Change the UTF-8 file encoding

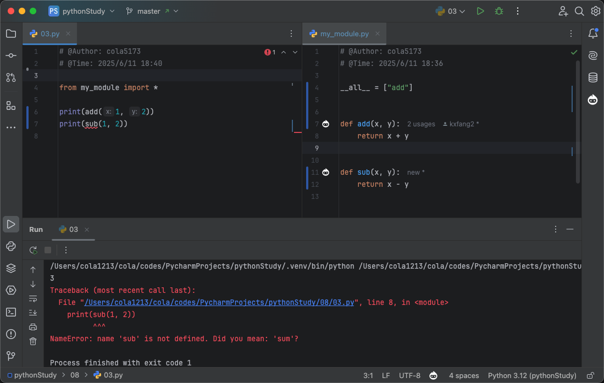409,375
